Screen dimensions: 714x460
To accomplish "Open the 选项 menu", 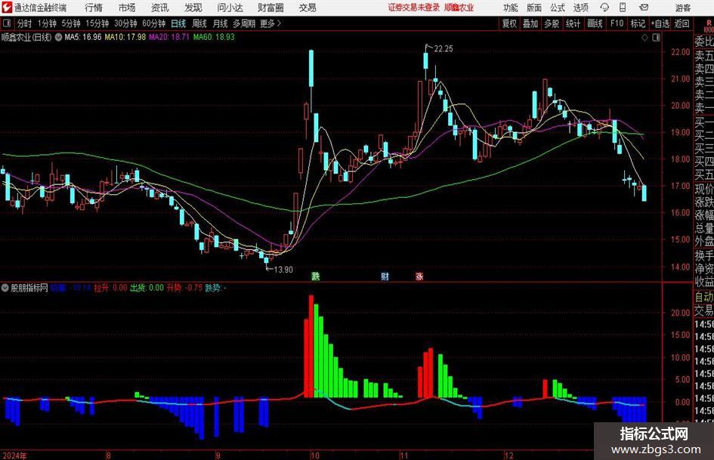I will [x=580, y=8].
